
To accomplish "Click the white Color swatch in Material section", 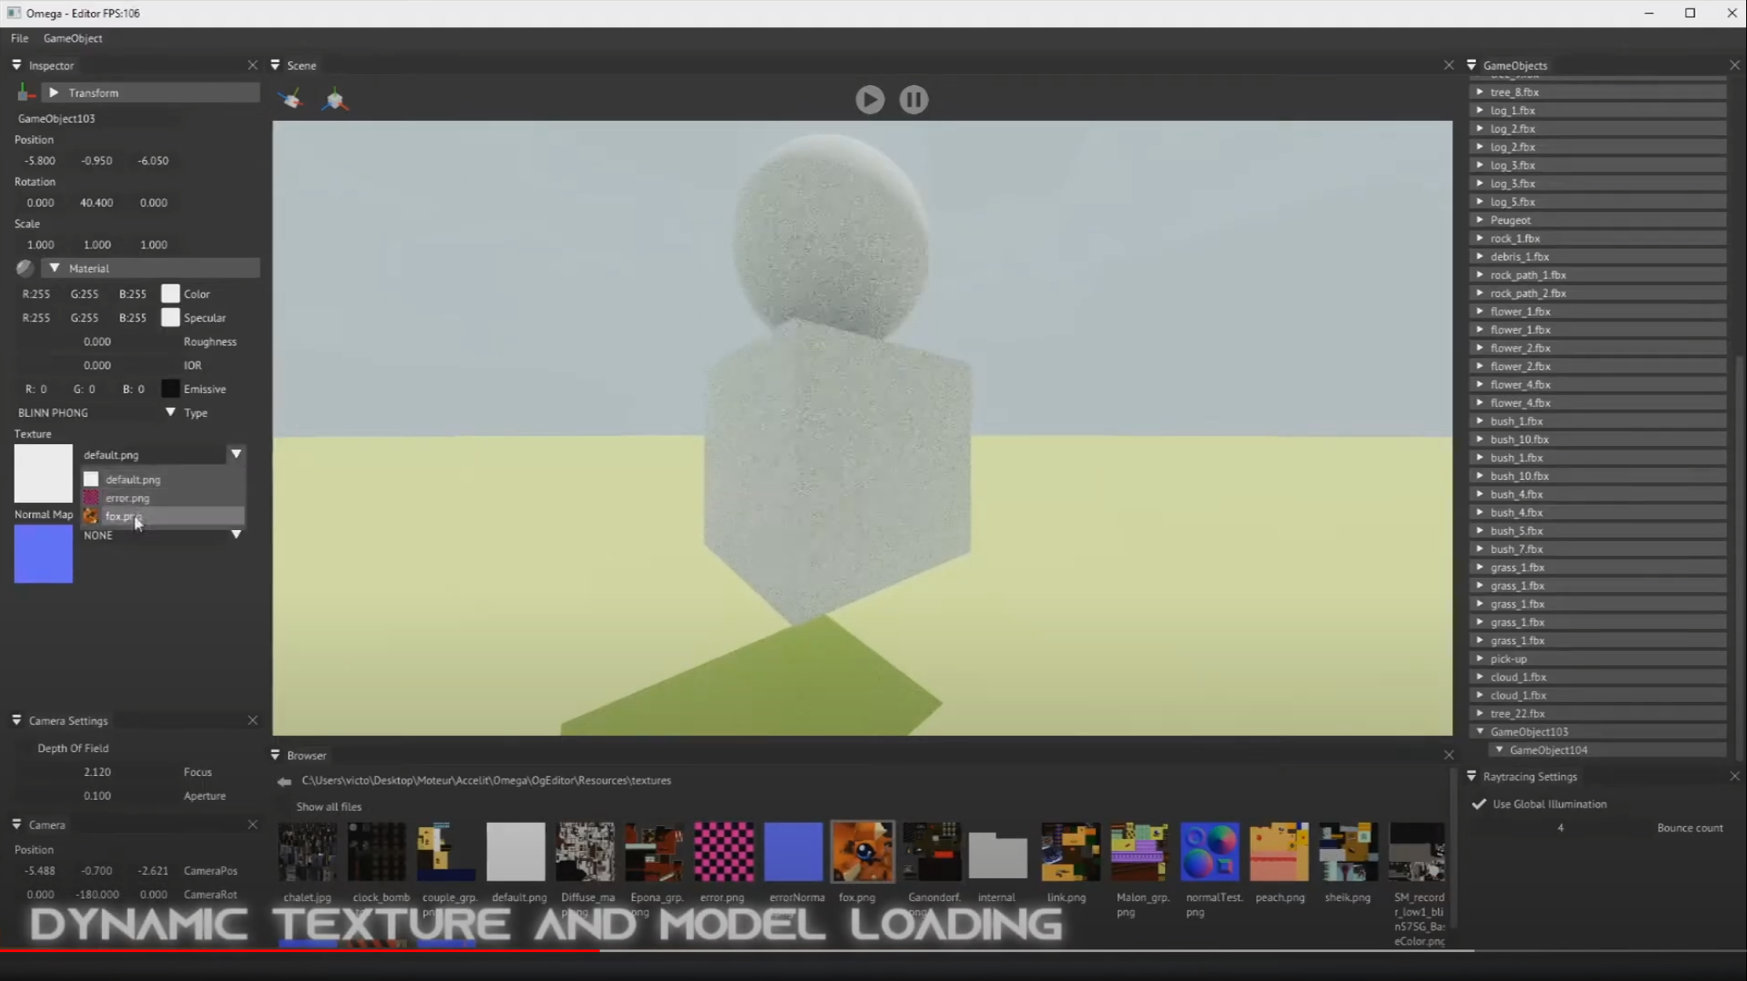I will coord(169,293).
